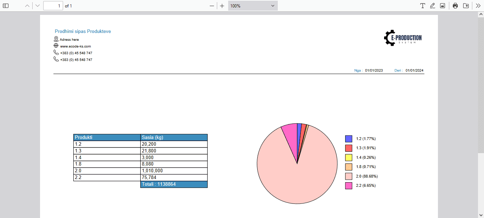The image size is (484, 218).
Task: Click the www.ecode-ks.com link
Action: point(75,46)
